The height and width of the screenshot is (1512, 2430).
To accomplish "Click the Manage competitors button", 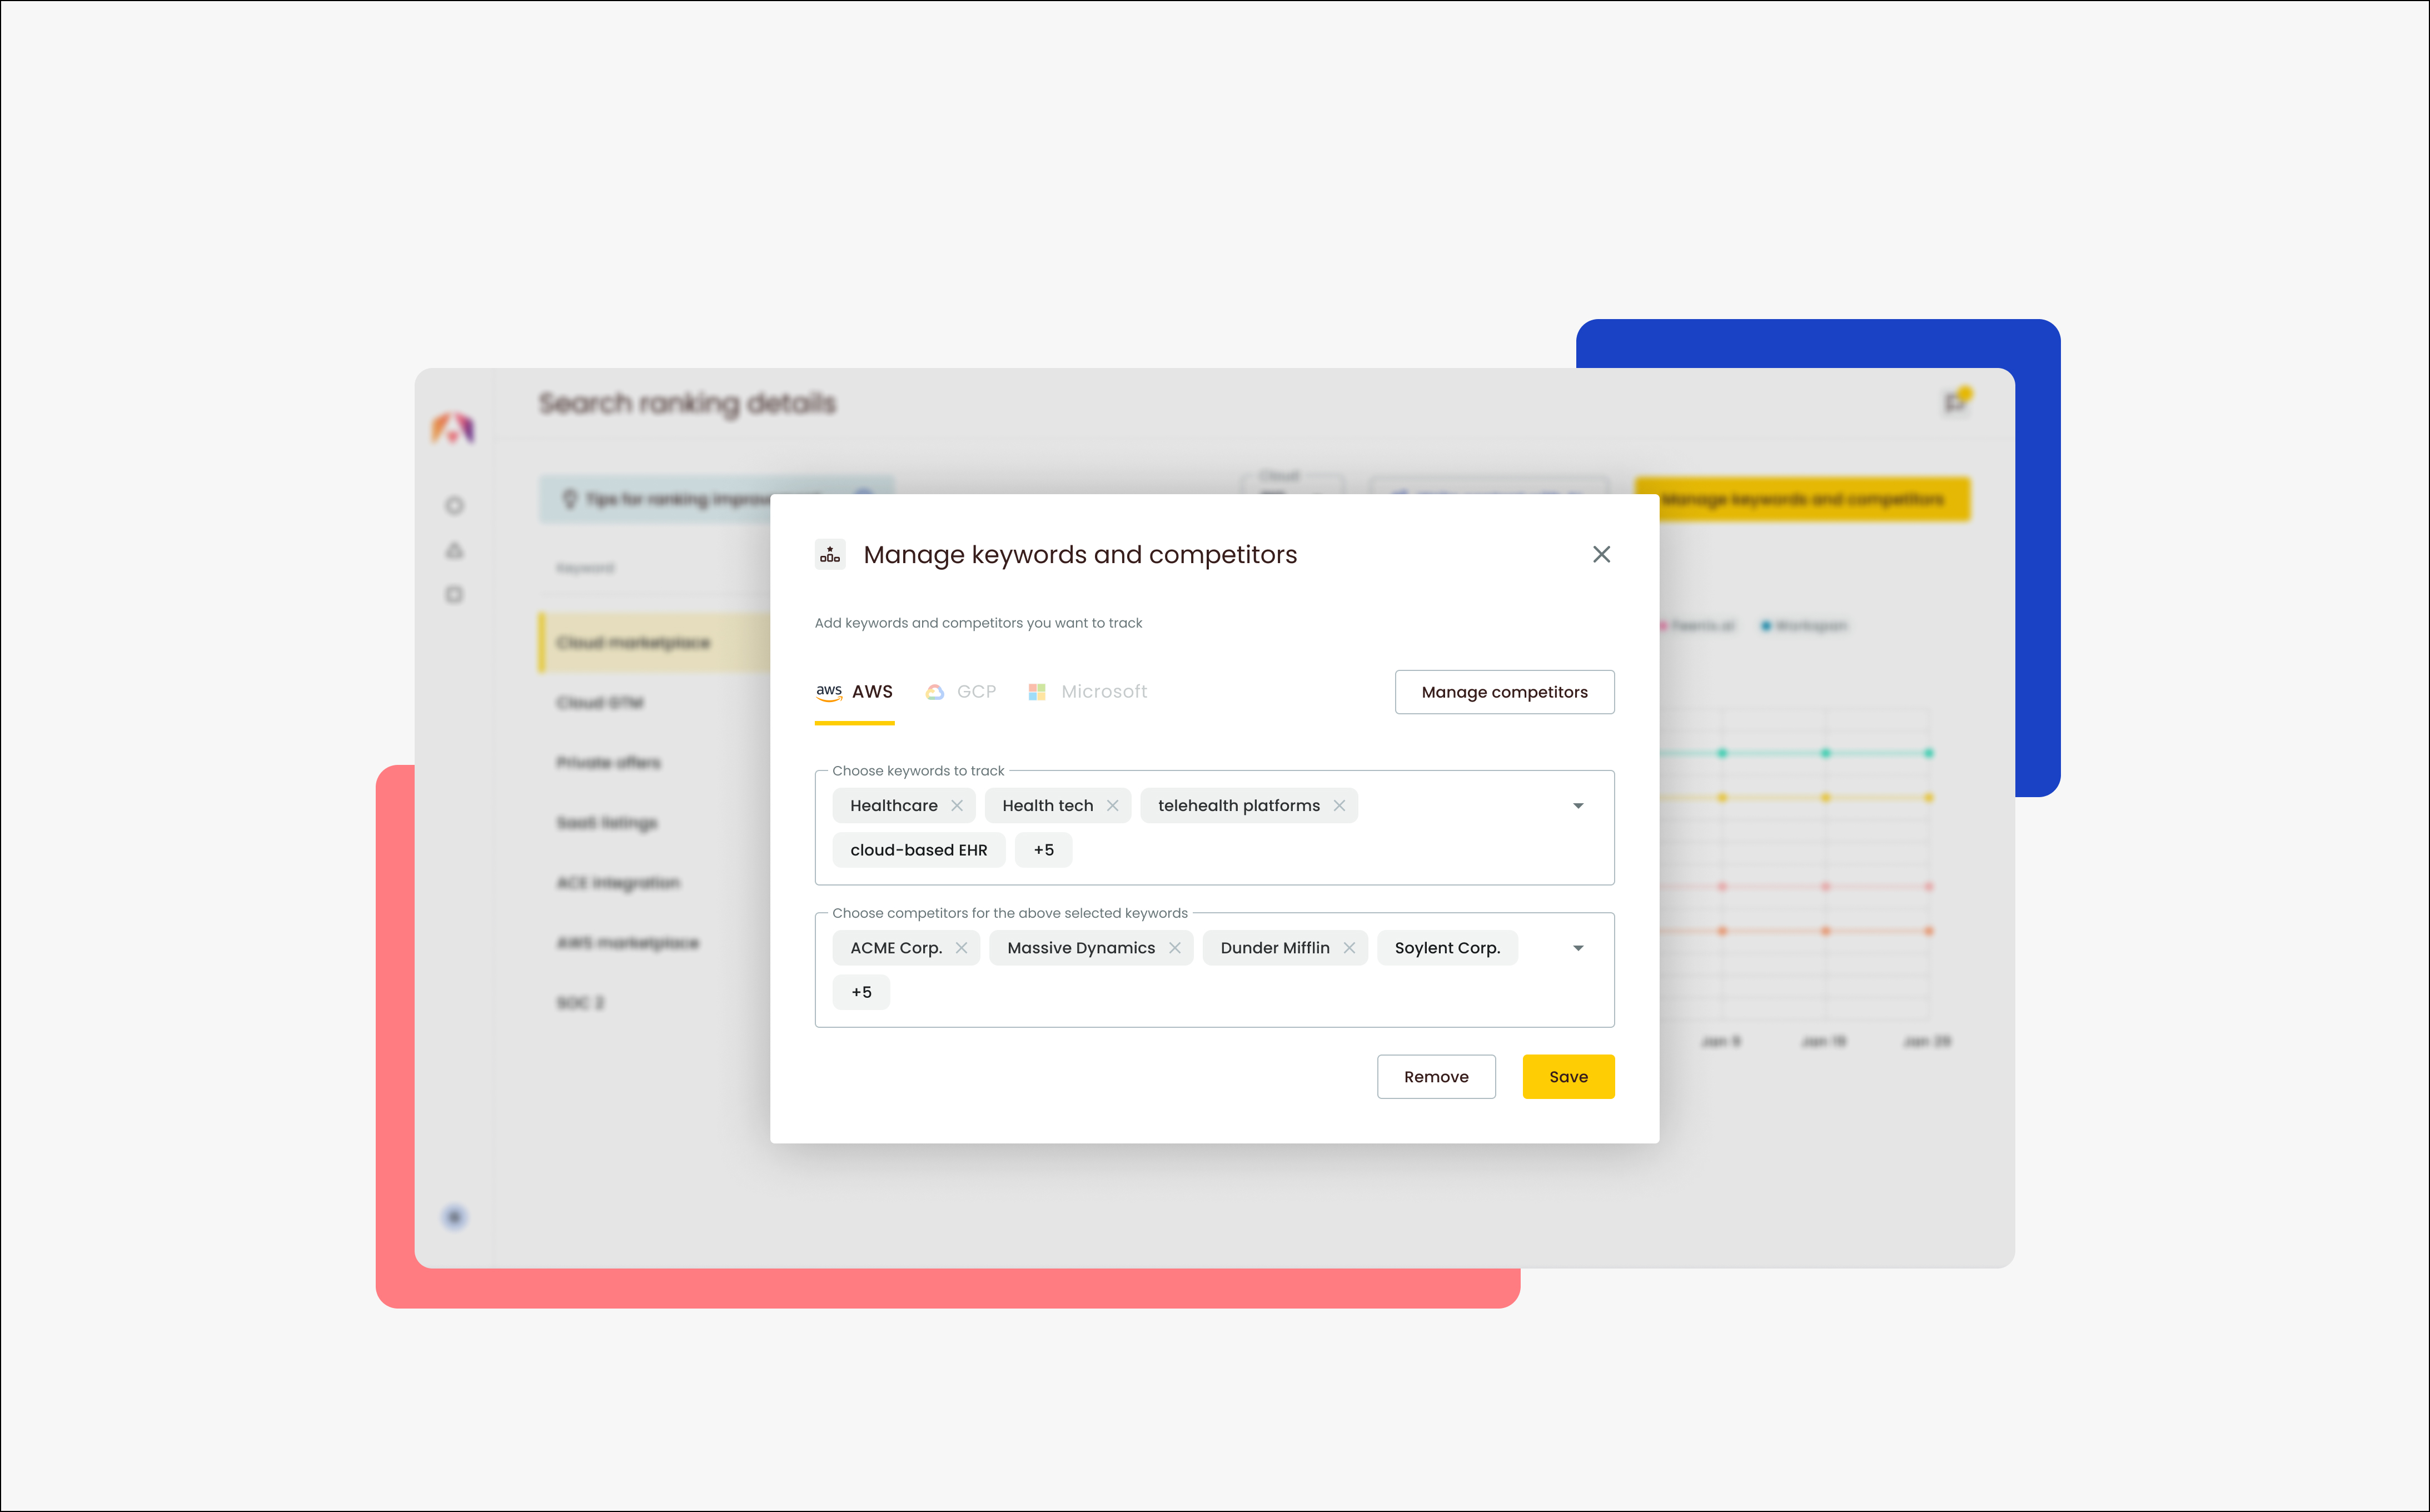I will (x=1505, y=692).
